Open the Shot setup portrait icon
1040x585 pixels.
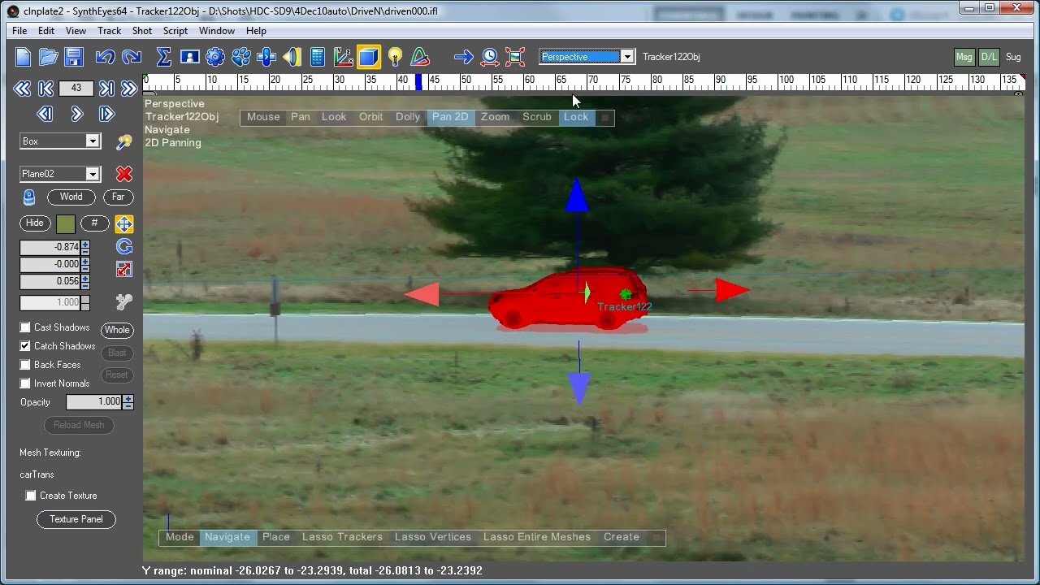(x=190, y=57)
